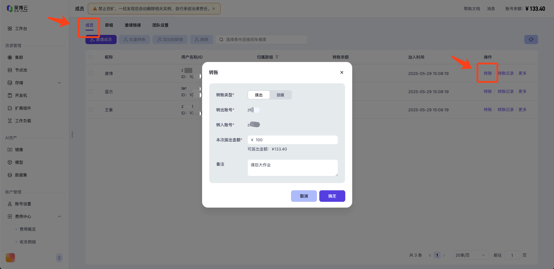The image size is (554, 269).
Task: Dismiss the mining warning banner
Action: coord(214,9)
